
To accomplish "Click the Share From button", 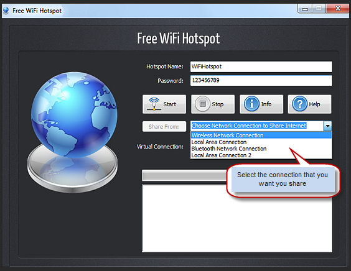I will 164,127.
